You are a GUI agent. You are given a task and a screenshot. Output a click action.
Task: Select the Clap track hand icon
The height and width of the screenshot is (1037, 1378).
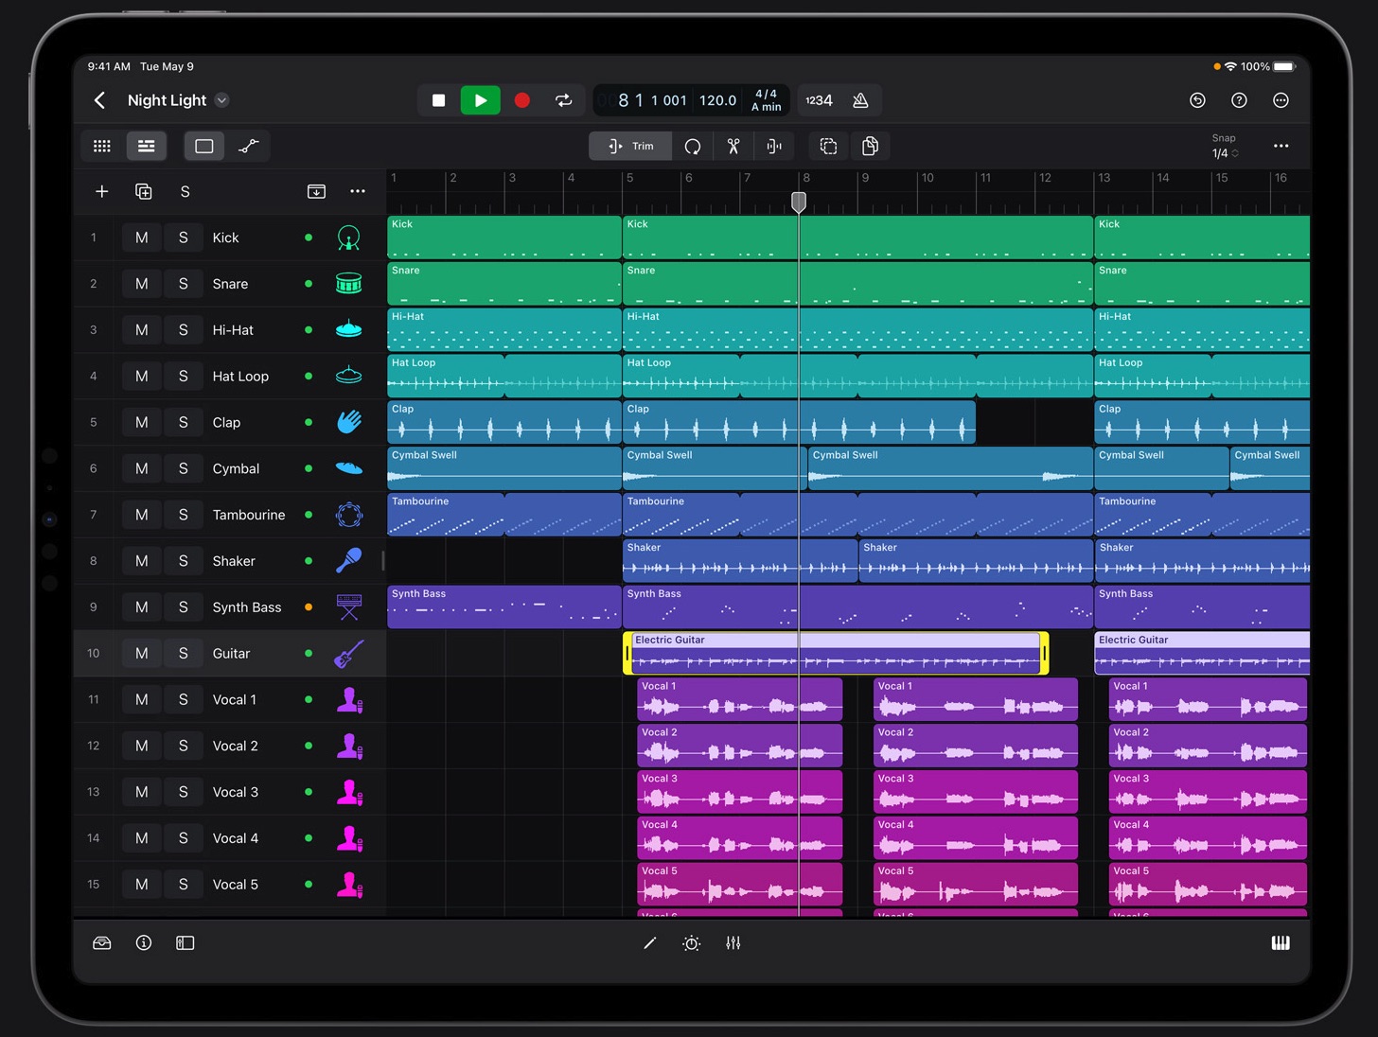[349, 422]
